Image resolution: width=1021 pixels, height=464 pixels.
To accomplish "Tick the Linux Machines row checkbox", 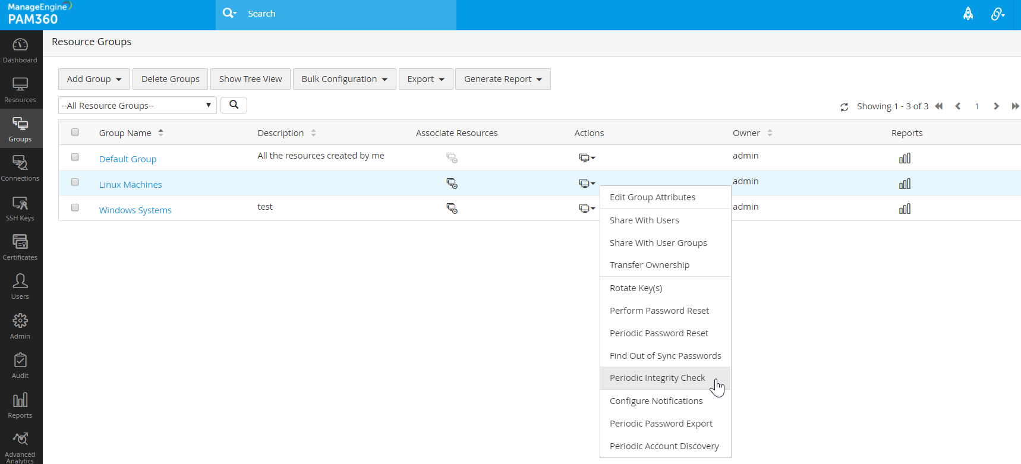I will (x=75, y=182).
